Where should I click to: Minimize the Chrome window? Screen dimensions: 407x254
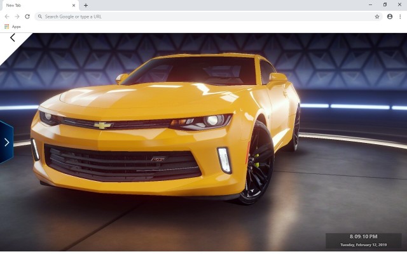[370, 4]
